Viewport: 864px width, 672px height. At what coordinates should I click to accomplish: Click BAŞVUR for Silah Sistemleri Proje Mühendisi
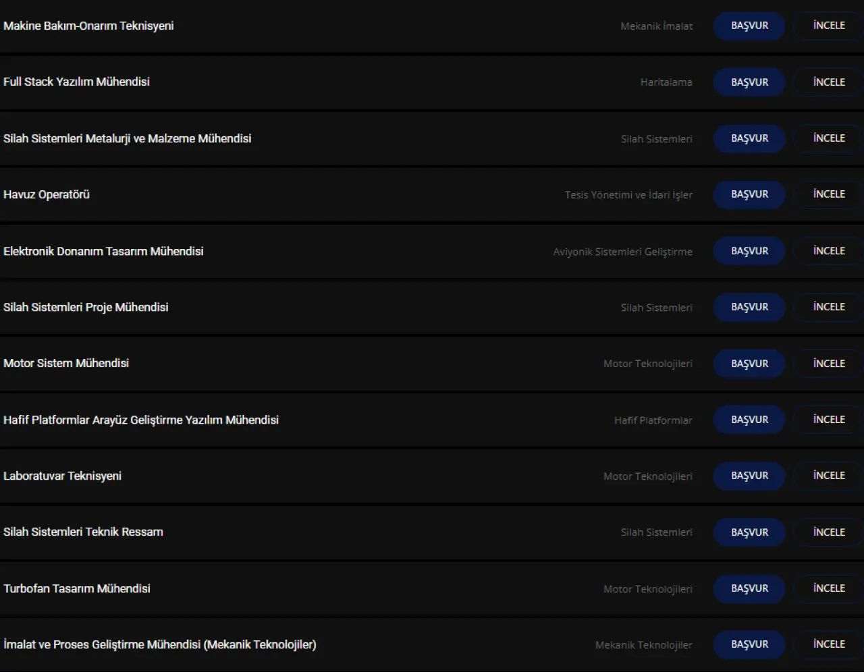click(749, 307)
